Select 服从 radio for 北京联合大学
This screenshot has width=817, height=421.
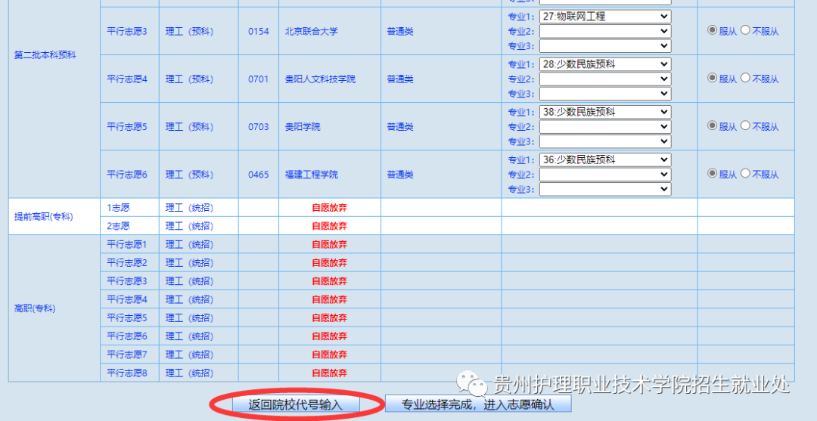click(712, 30)
